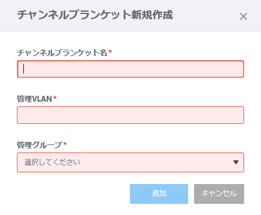
Task: Click the right end of 管理VLAN field
Action: 238,115
